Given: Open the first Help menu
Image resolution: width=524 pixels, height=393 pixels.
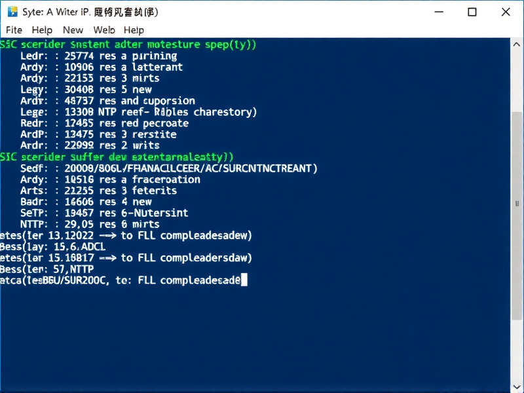Looking at the screenshot, I should [42, 30].
